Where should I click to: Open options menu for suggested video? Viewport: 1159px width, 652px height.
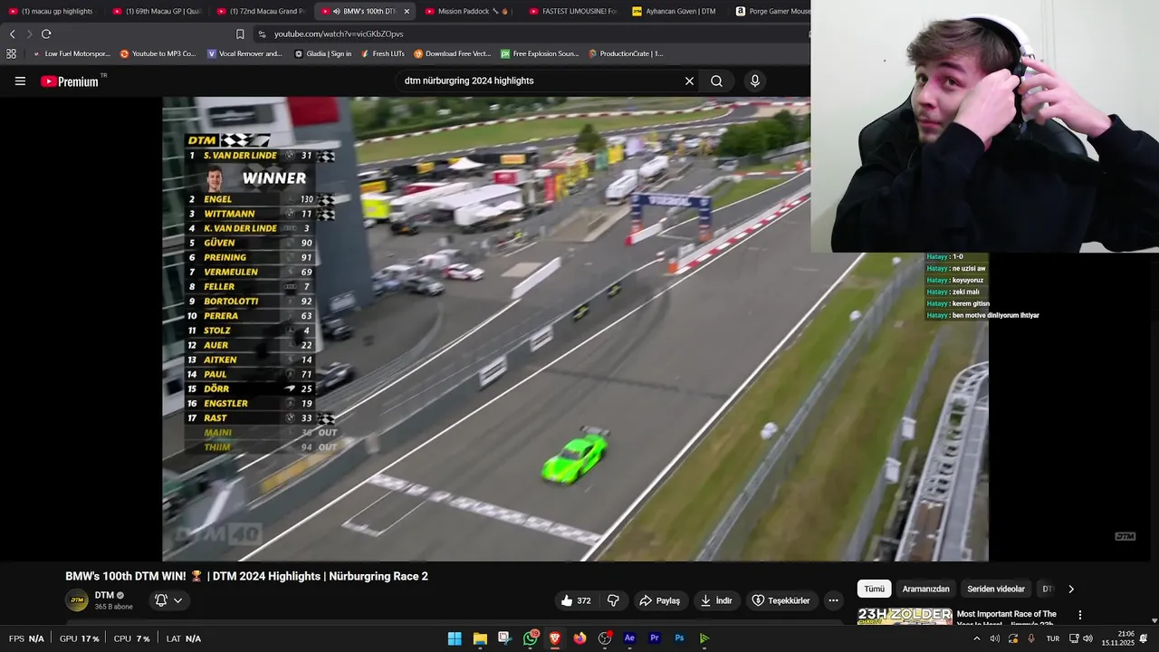tap(1079, 615)
